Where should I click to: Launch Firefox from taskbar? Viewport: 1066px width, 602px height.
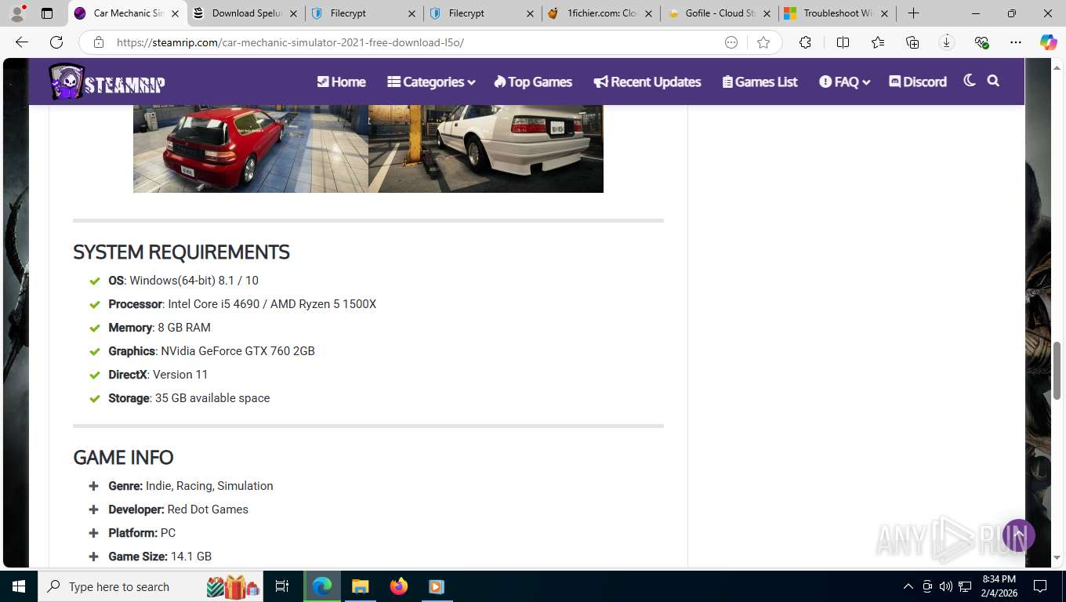point(399,586)
